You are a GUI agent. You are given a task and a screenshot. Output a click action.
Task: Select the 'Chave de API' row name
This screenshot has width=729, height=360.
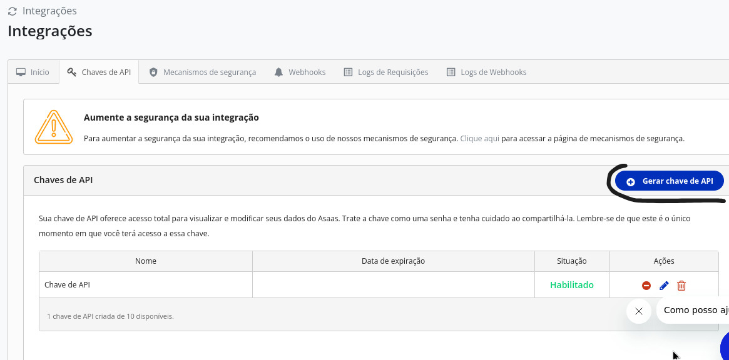pos(67,285)
